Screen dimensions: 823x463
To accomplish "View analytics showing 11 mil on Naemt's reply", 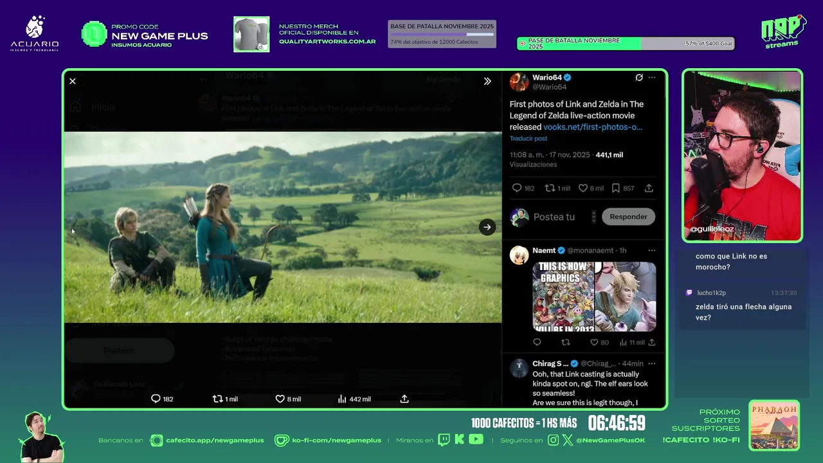I will (631, 343).
